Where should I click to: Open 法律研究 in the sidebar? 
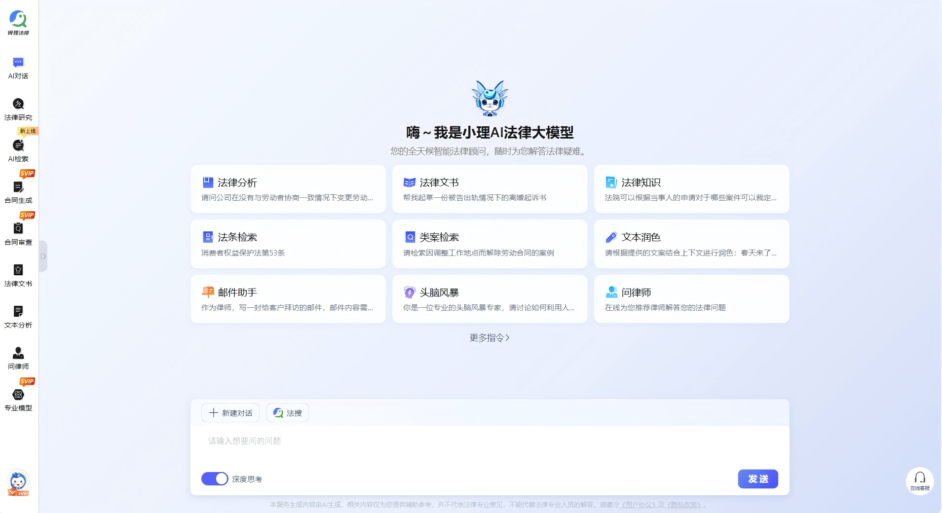click(18, 109)
